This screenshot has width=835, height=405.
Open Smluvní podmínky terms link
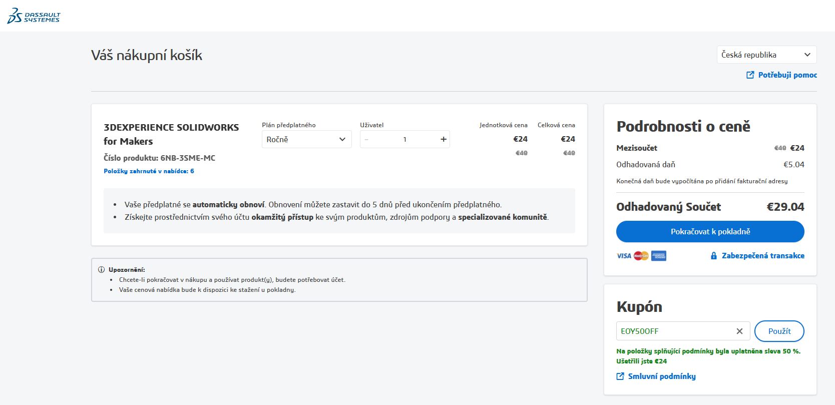click(661, 376)
